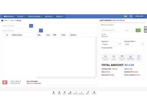Viewport: 147px width, 110px height.
Task: Click Save & Print button
Action: 105,58
